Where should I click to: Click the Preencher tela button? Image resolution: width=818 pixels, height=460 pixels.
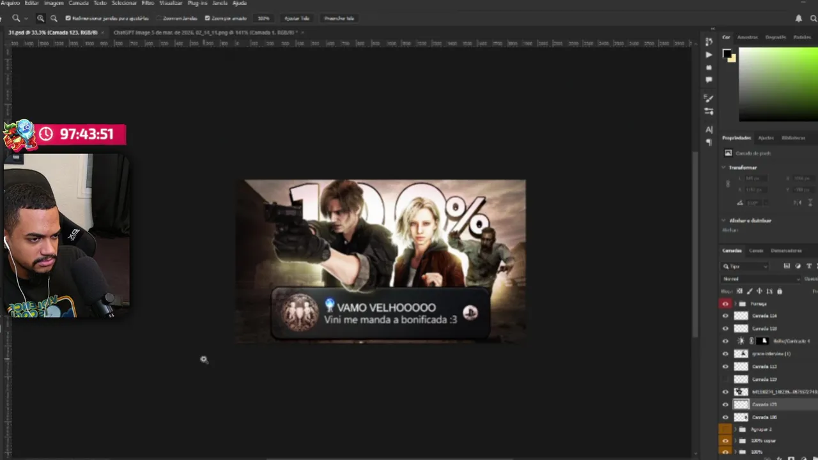[x=339, y=19]
